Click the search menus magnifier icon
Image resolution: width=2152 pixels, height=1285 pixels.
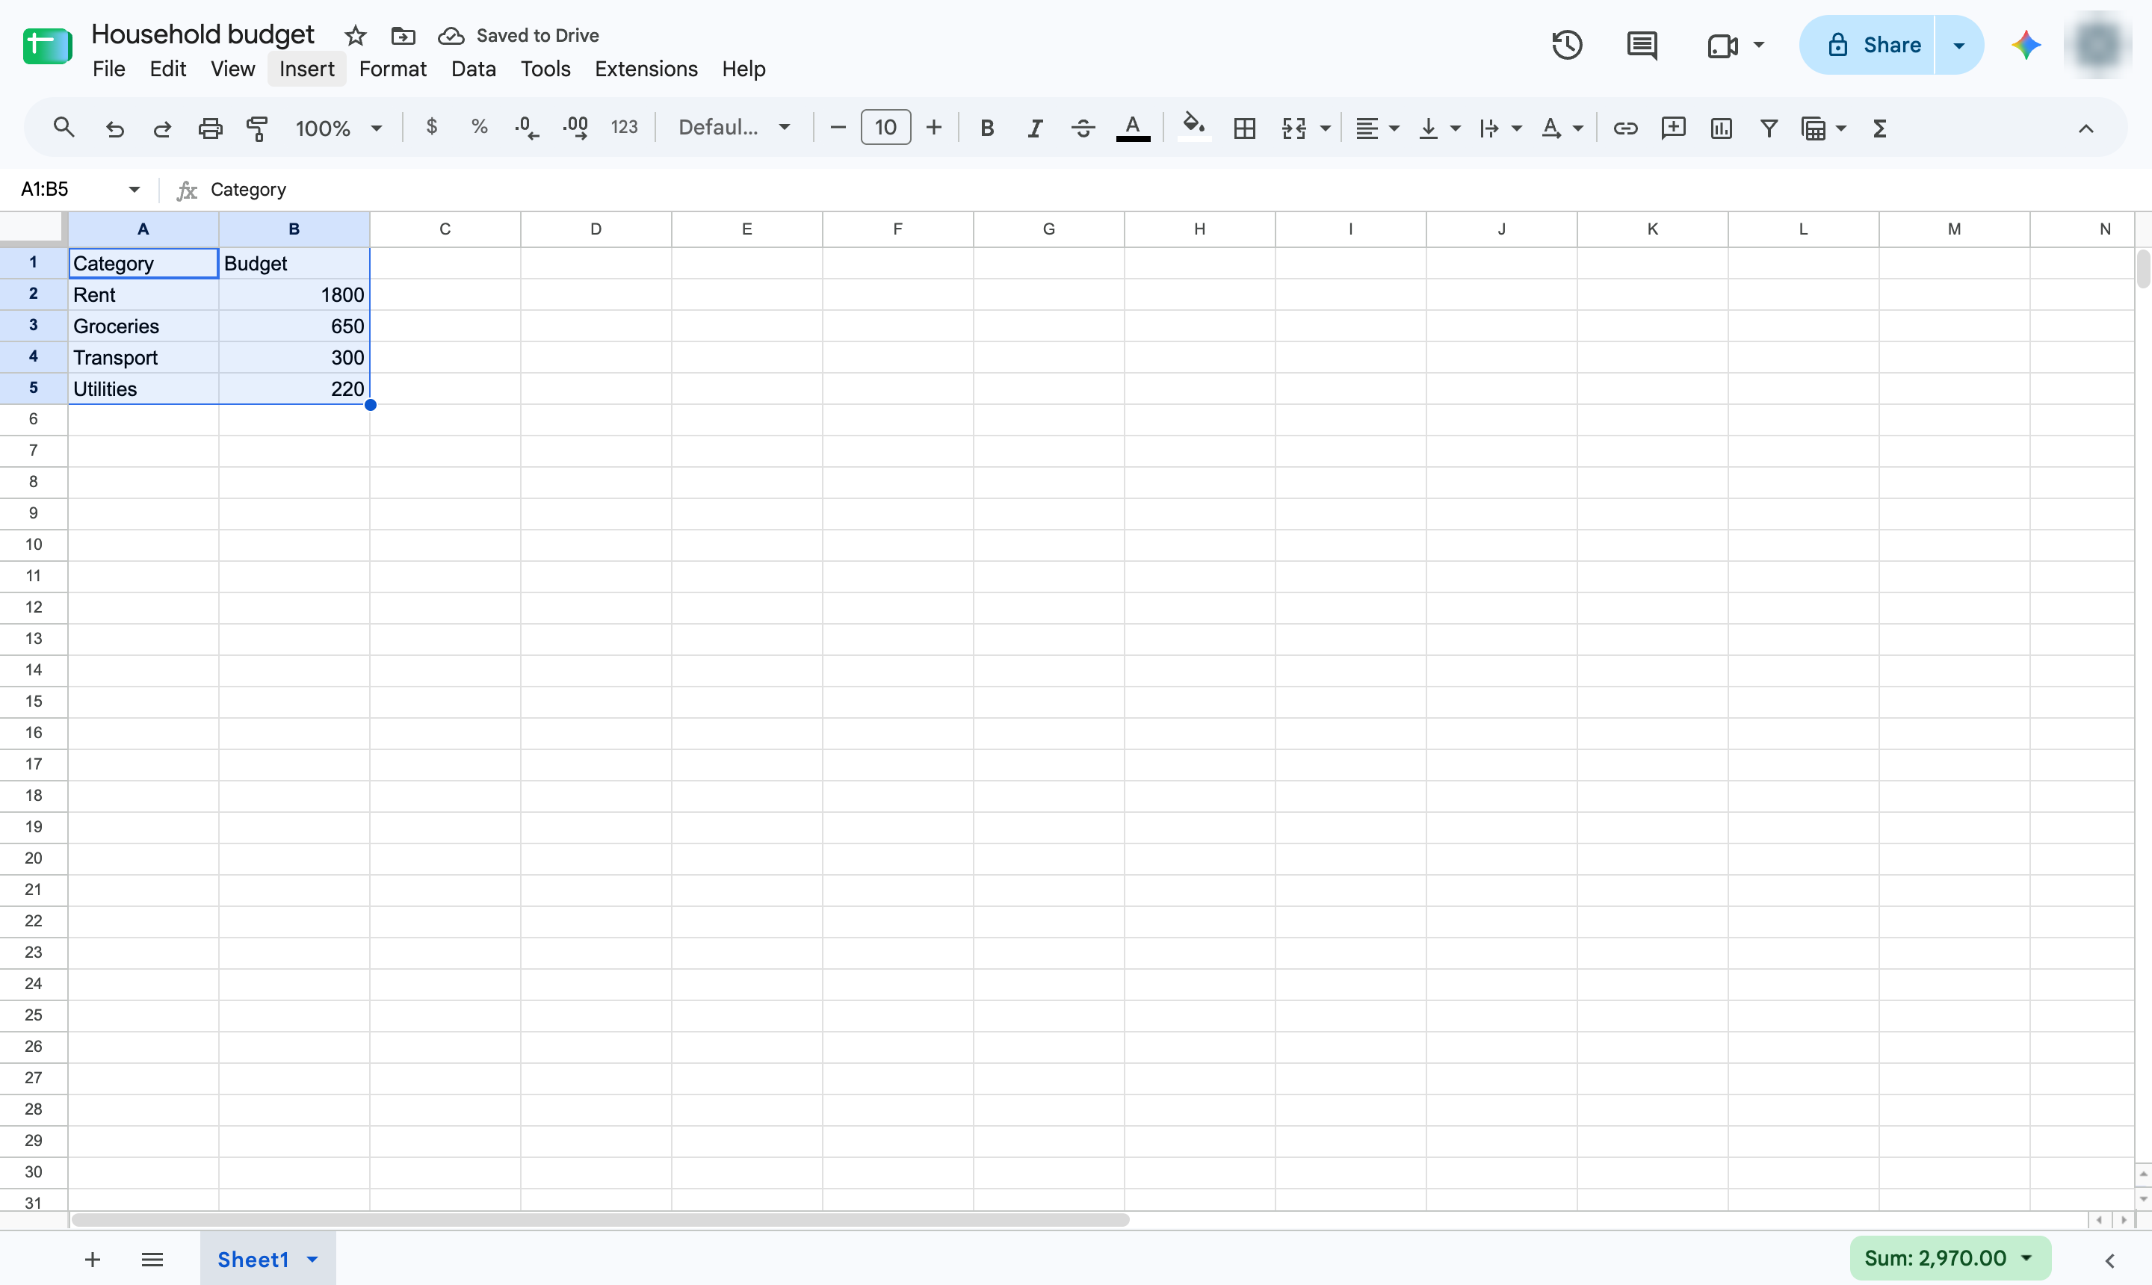[64, 127]
